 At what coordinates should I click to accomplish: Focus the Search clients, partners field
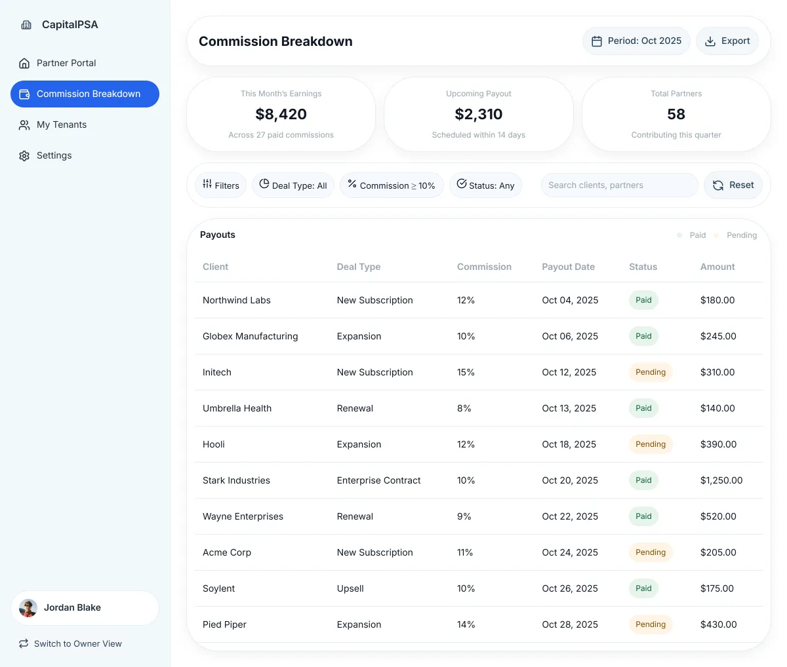618,185
